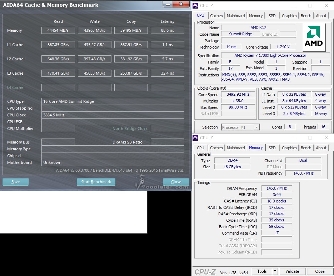Click Bus Speed 99.80 MHz value
Image resolution: width=334 pixels, height=276 pixels.
tap(238, 107)
